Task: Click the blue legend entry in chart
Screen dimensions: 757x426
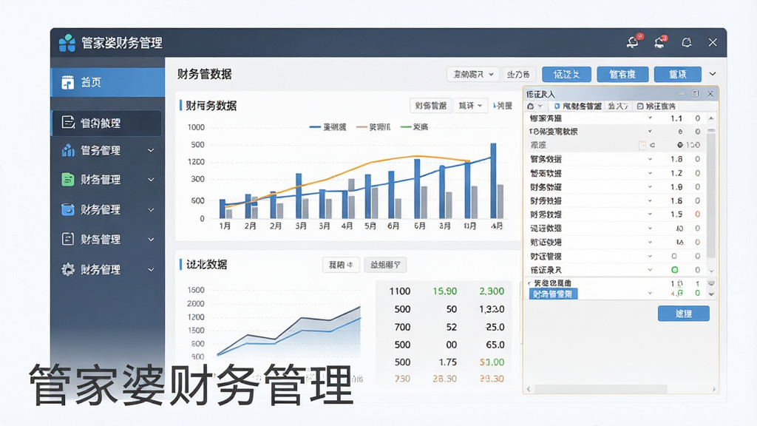Action: pyautogui.click(x=327, y=127)
